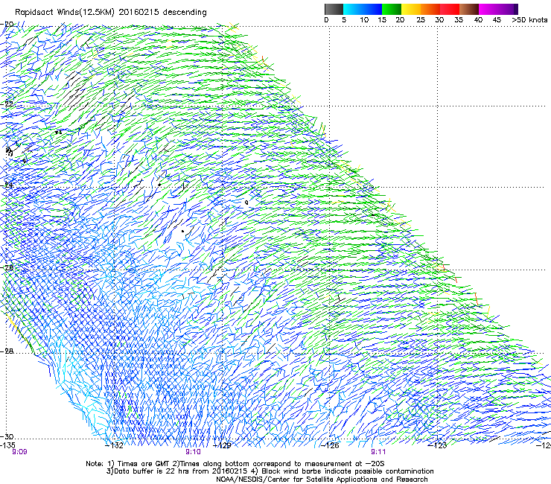The width and height of the screenshot is (551, 484).
Task: Click the purple '9:10' time marker
Action: pos(194,452)
